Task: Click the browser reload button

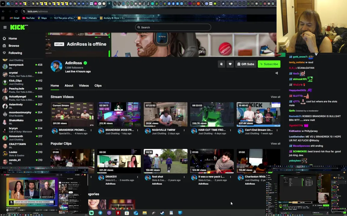Action: [16, 11]
